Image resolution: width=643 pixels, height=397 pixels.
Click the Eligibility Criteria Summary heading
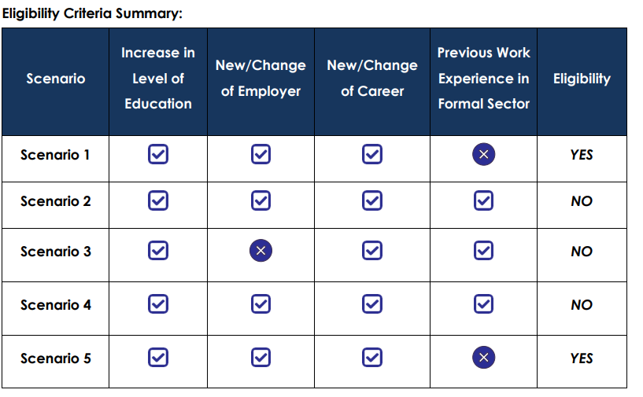(x=92, y=13)
